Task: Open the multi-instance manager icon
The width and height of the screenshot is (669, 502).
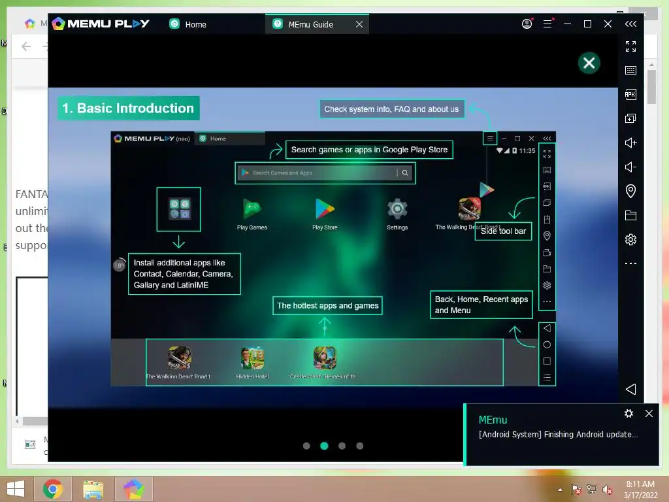Action: 630,118
